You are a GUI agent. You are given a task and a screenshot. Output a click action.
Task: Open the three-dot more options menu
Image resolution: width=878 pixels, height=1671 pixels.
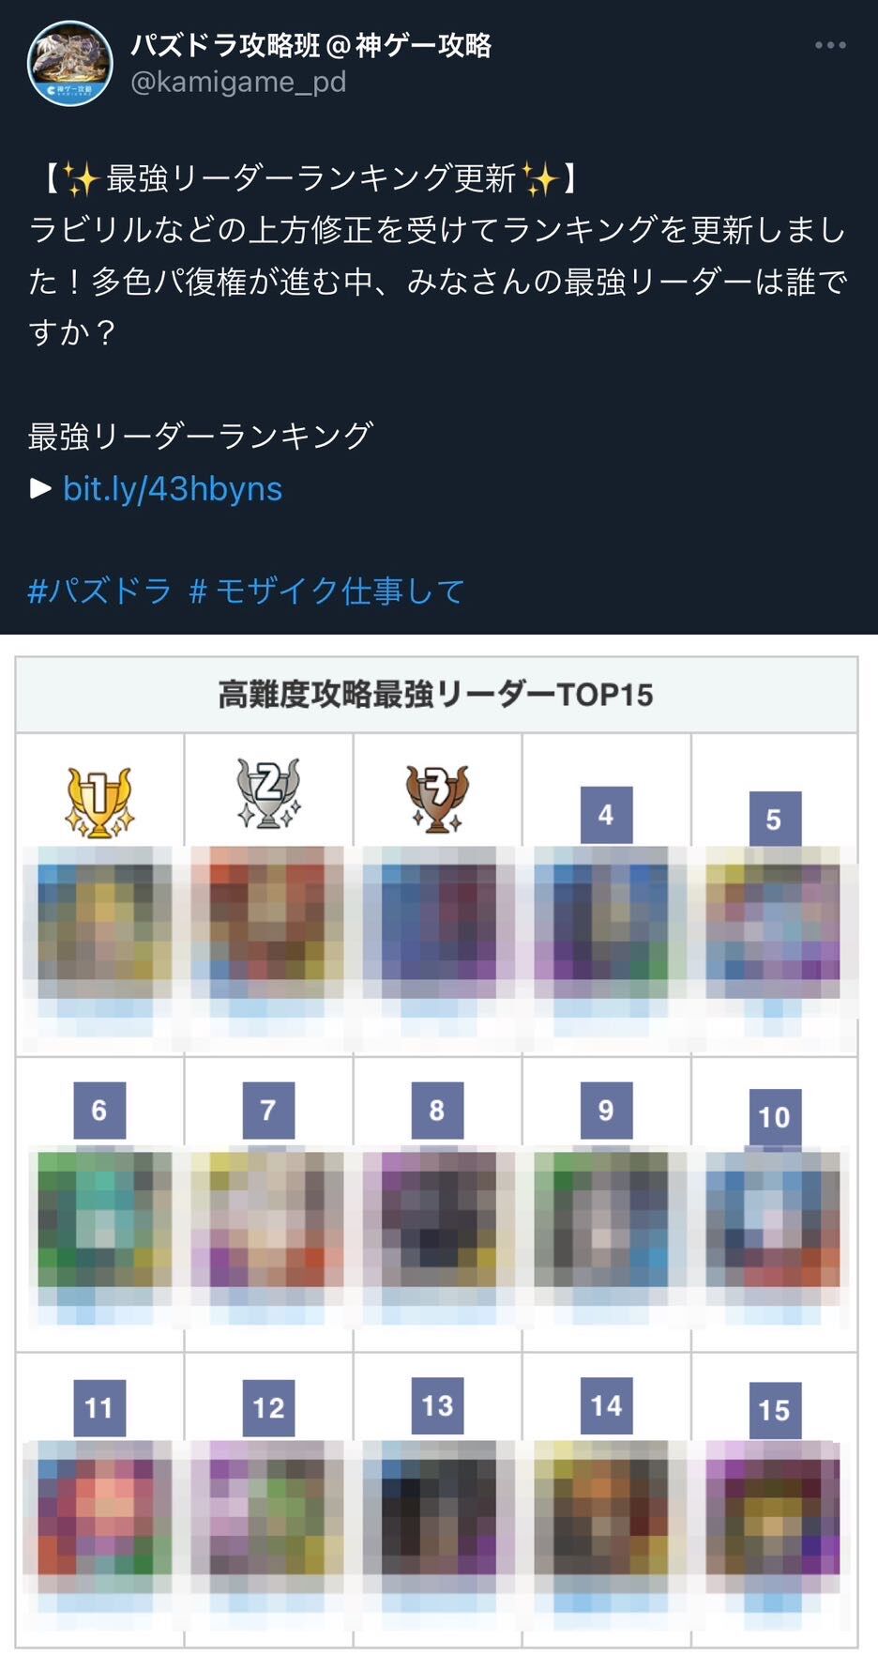click(x=830, y=45)
